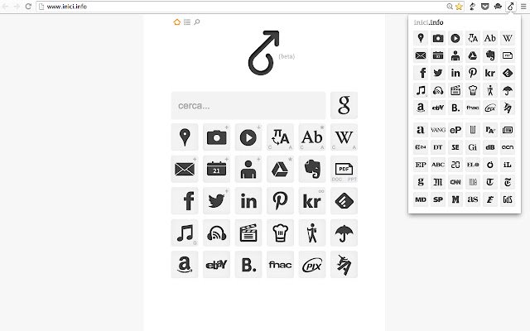Viewport: 530px width, 331px height.
Task: Open iL news icon in popup
Action: 508,165
